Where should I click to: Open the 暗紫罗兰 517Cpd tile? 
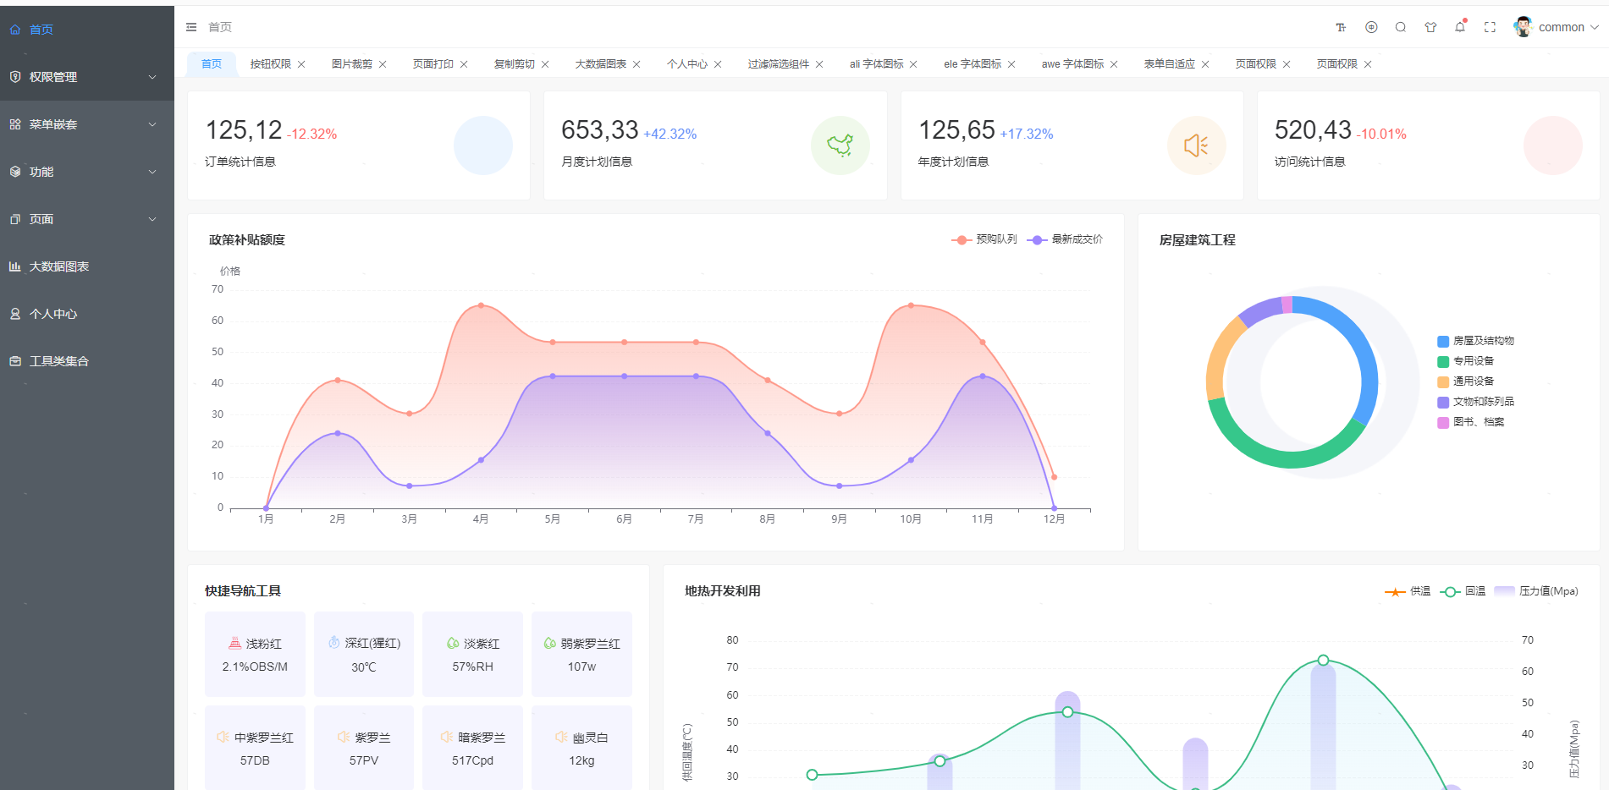tap(472, 748)
